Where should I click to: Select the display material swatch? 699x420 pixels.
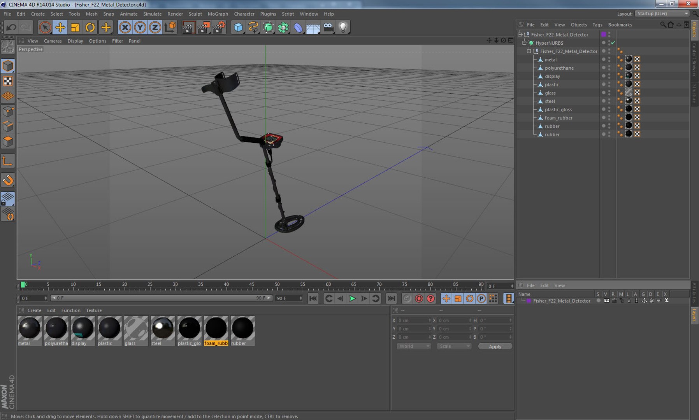pyautogui.click(x=83, y=331)
